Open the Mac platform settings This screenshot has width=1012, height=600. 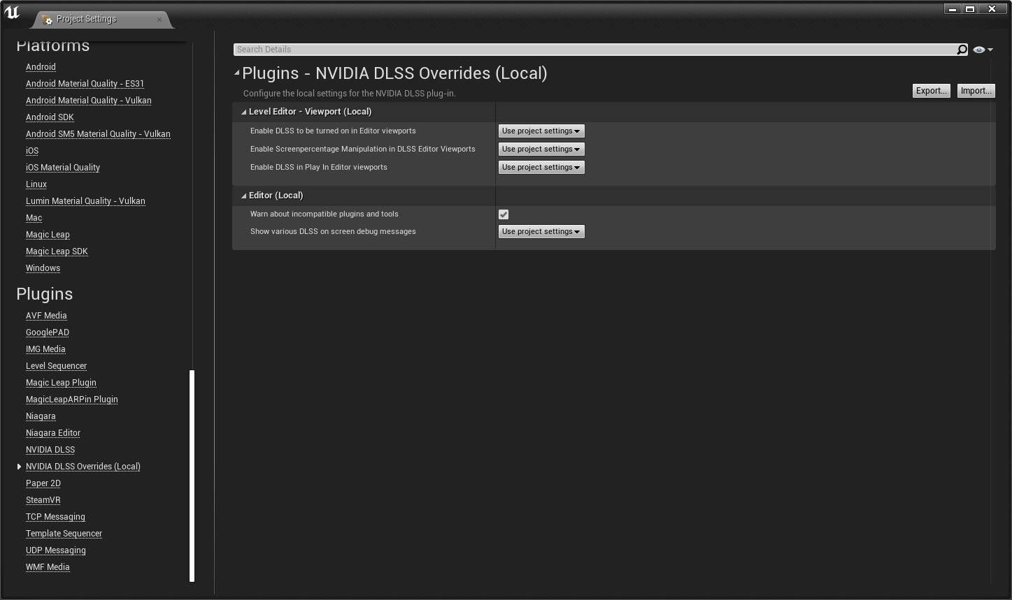pyautogui.click(x=34, y=218)
